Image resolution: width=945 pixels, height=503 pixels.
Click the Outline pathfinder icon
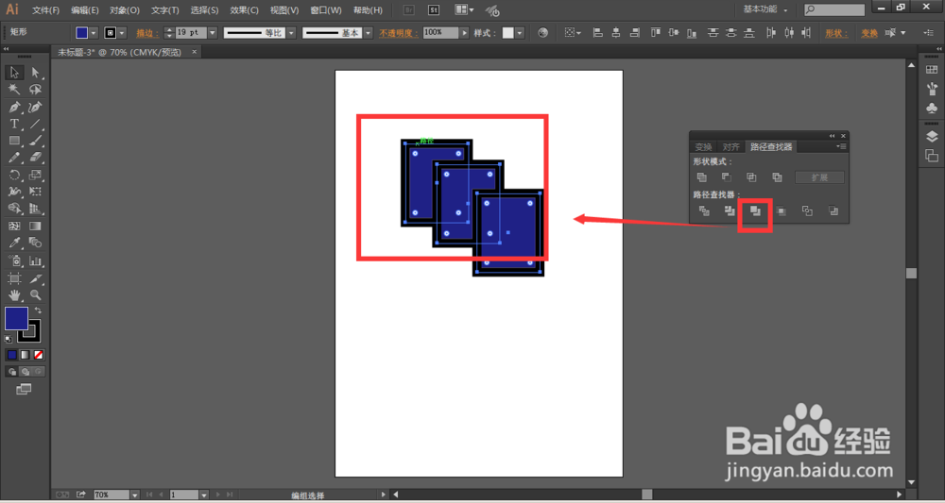pyautogui.click(x=807, y=211)
